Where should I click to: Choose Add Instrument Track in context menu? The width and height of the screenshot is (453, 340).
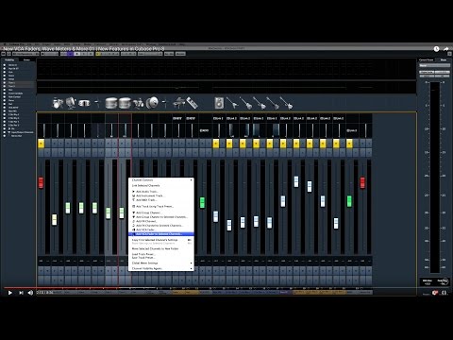[161, 195]
